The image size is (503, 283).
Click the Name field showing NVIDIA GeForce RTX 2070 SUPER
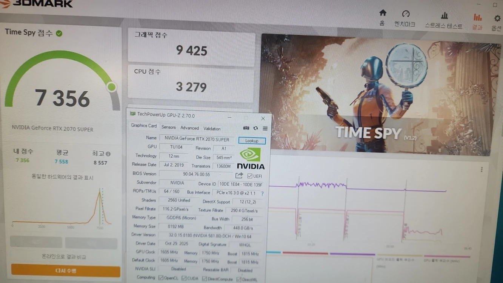(197, 139)
